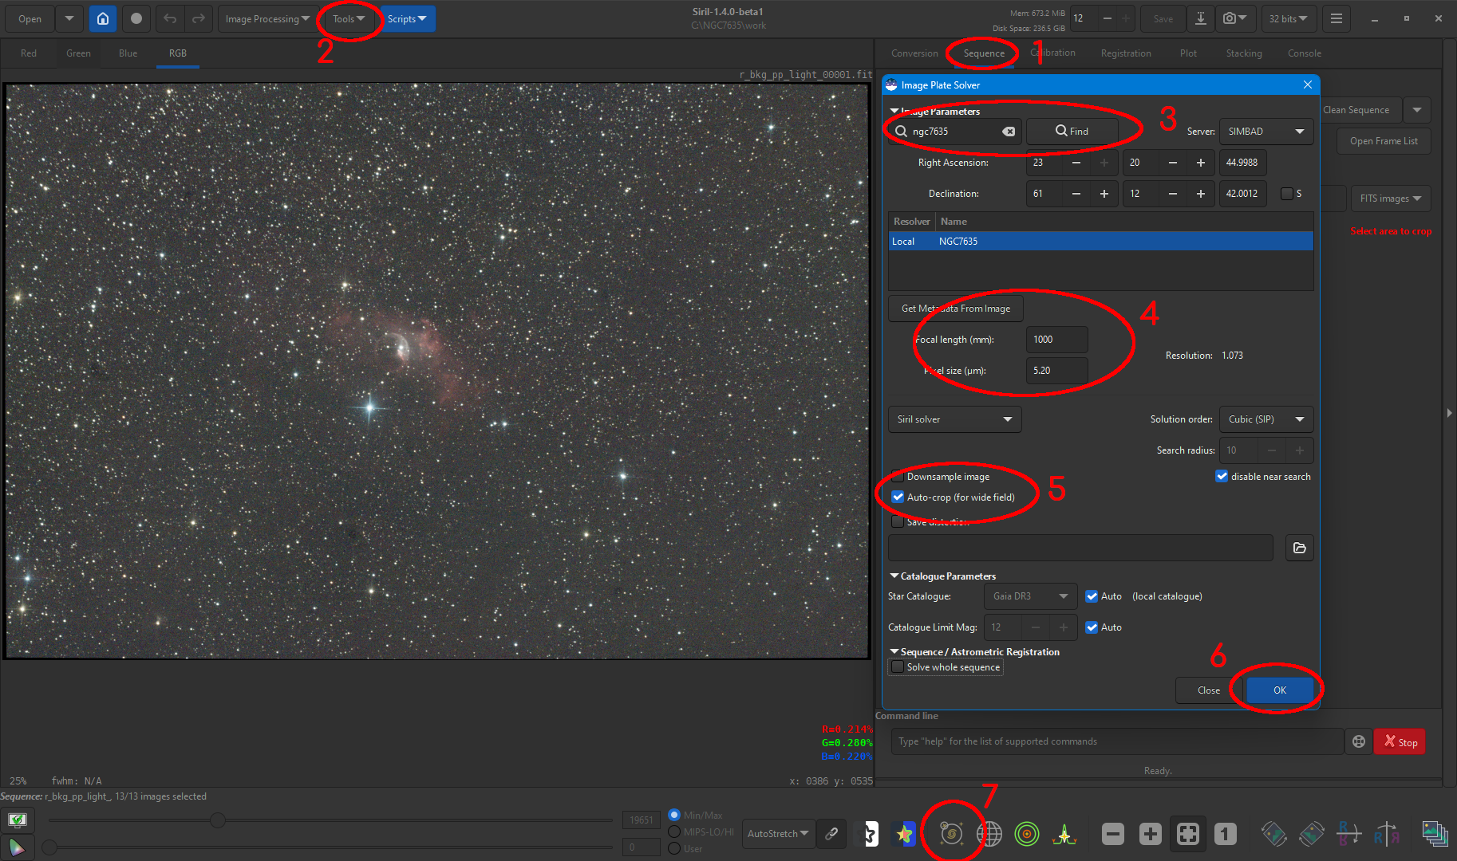Screen dimensions: 1457x861
Task: Open the hamburger menu in the title bar
Action: [1336, 18]
